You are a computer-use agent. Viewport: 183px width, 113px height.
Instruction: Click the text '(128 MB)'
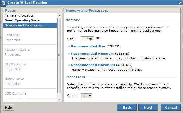tap(122, 54)
